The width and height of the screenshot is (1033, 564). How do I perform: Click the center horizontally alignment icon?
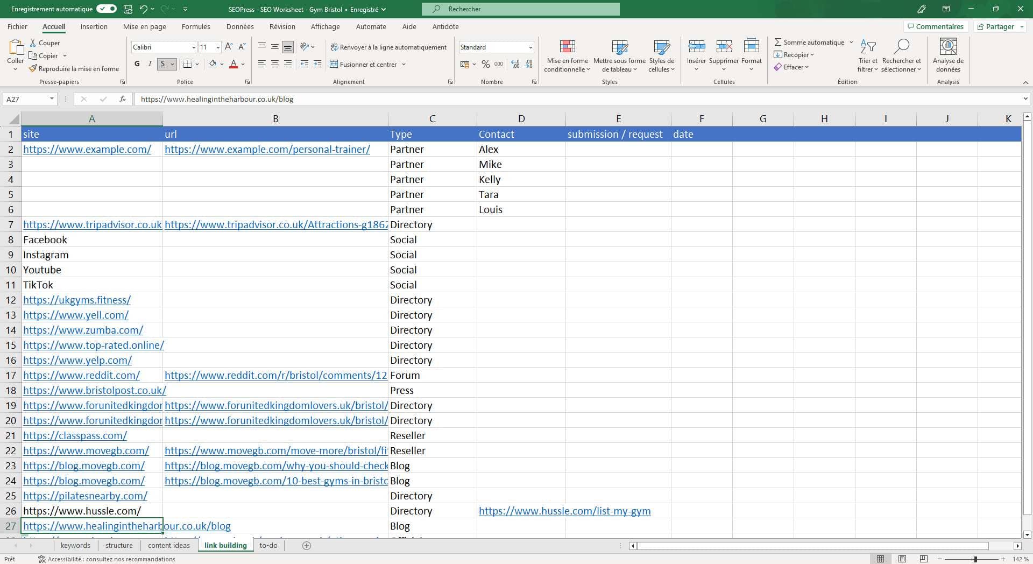tap(275, 64)
